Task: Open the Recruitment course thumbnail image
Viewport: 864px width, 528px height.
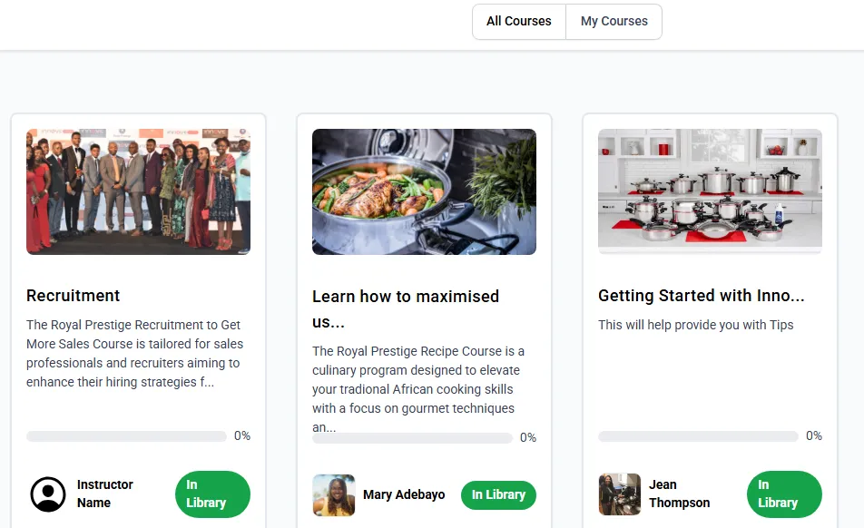Action: [138, 191]
